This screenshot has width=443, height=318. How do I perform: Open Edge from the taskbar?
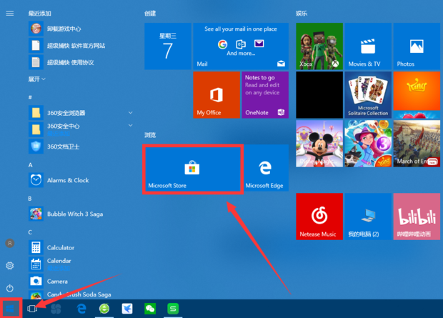tap(81, 309)
